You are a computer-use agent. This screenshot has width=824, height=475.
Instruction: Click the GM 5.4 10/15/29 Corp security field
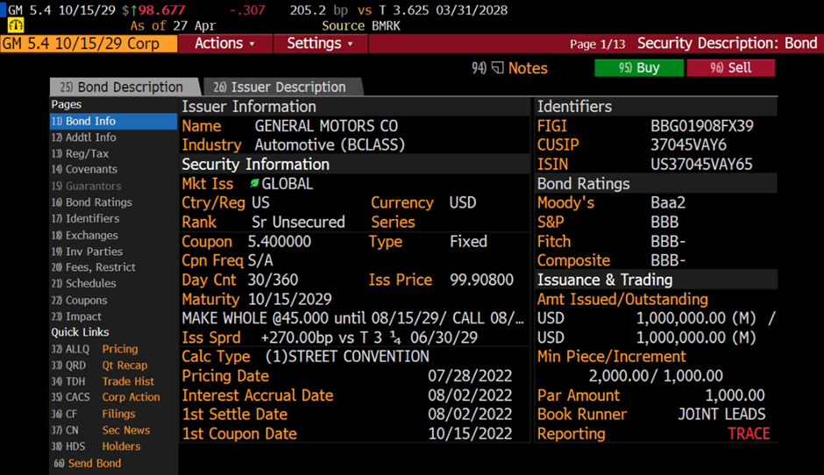(x=89, y=44)
